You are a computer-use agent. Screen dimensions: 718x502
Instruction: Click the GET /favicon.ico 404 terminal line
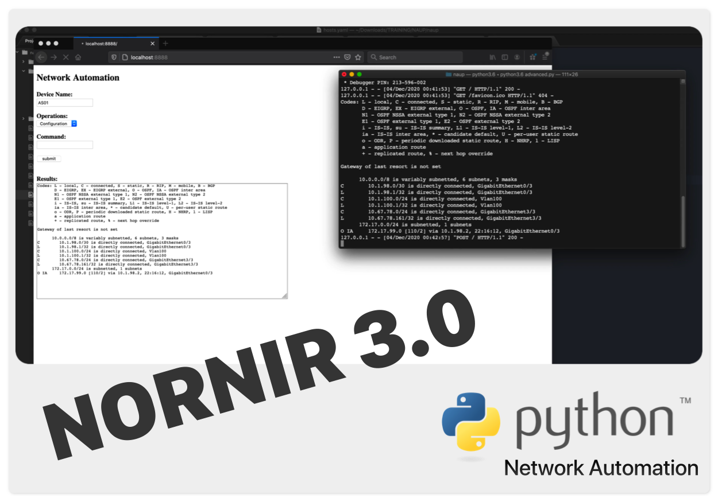pos(447,95)
